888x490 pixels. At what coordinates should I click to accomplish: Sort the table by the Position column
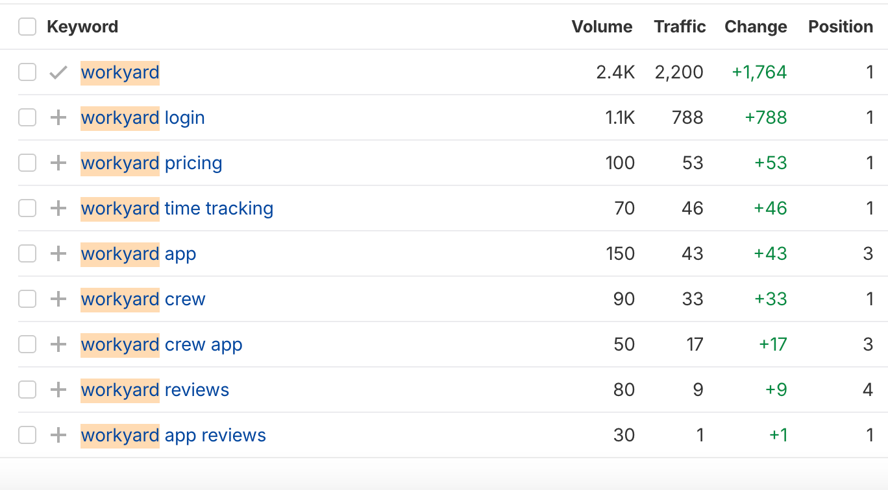point(841,27)
